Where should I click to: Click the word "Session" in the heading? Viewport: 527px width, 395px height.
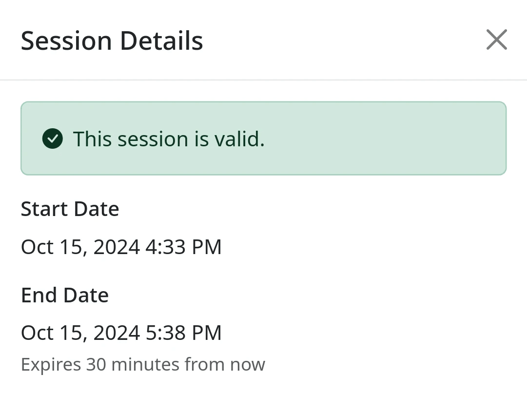click(66, 40)
